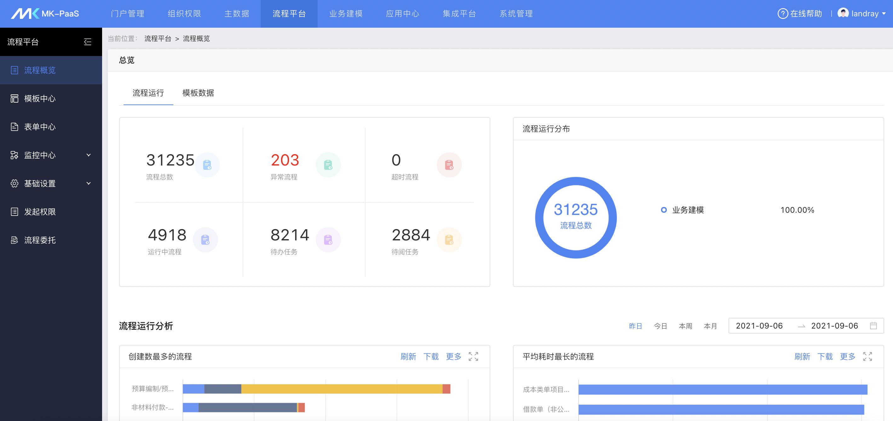The height and width of the screenshot is (421, 893).
Task: Select the 流程运行 tab
Action: coord(148,93)
